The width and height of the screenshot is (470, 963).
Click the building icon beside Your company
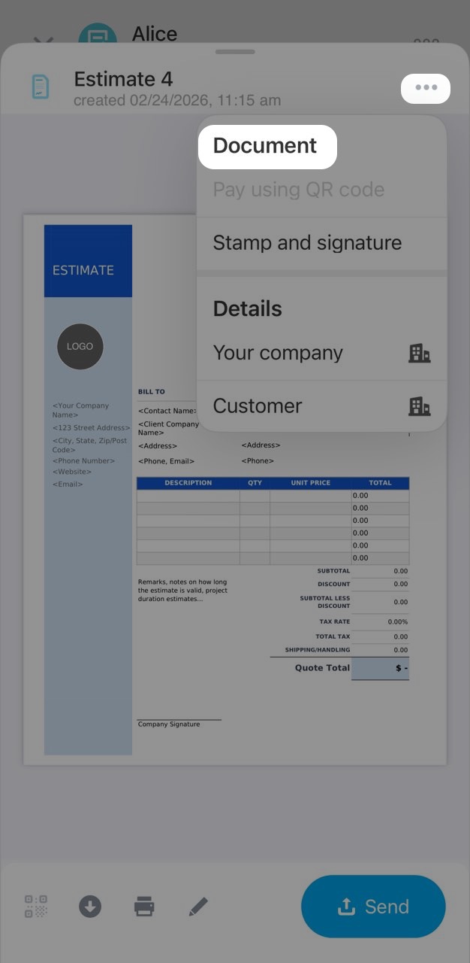[419, 353]
